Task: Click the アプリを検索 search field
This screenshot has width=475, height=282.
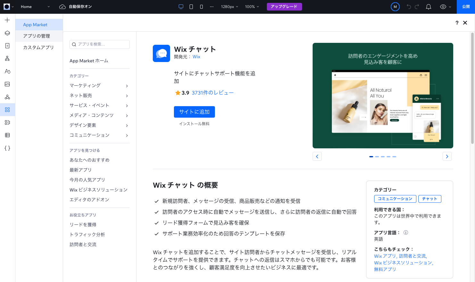Action: [99, 44]
